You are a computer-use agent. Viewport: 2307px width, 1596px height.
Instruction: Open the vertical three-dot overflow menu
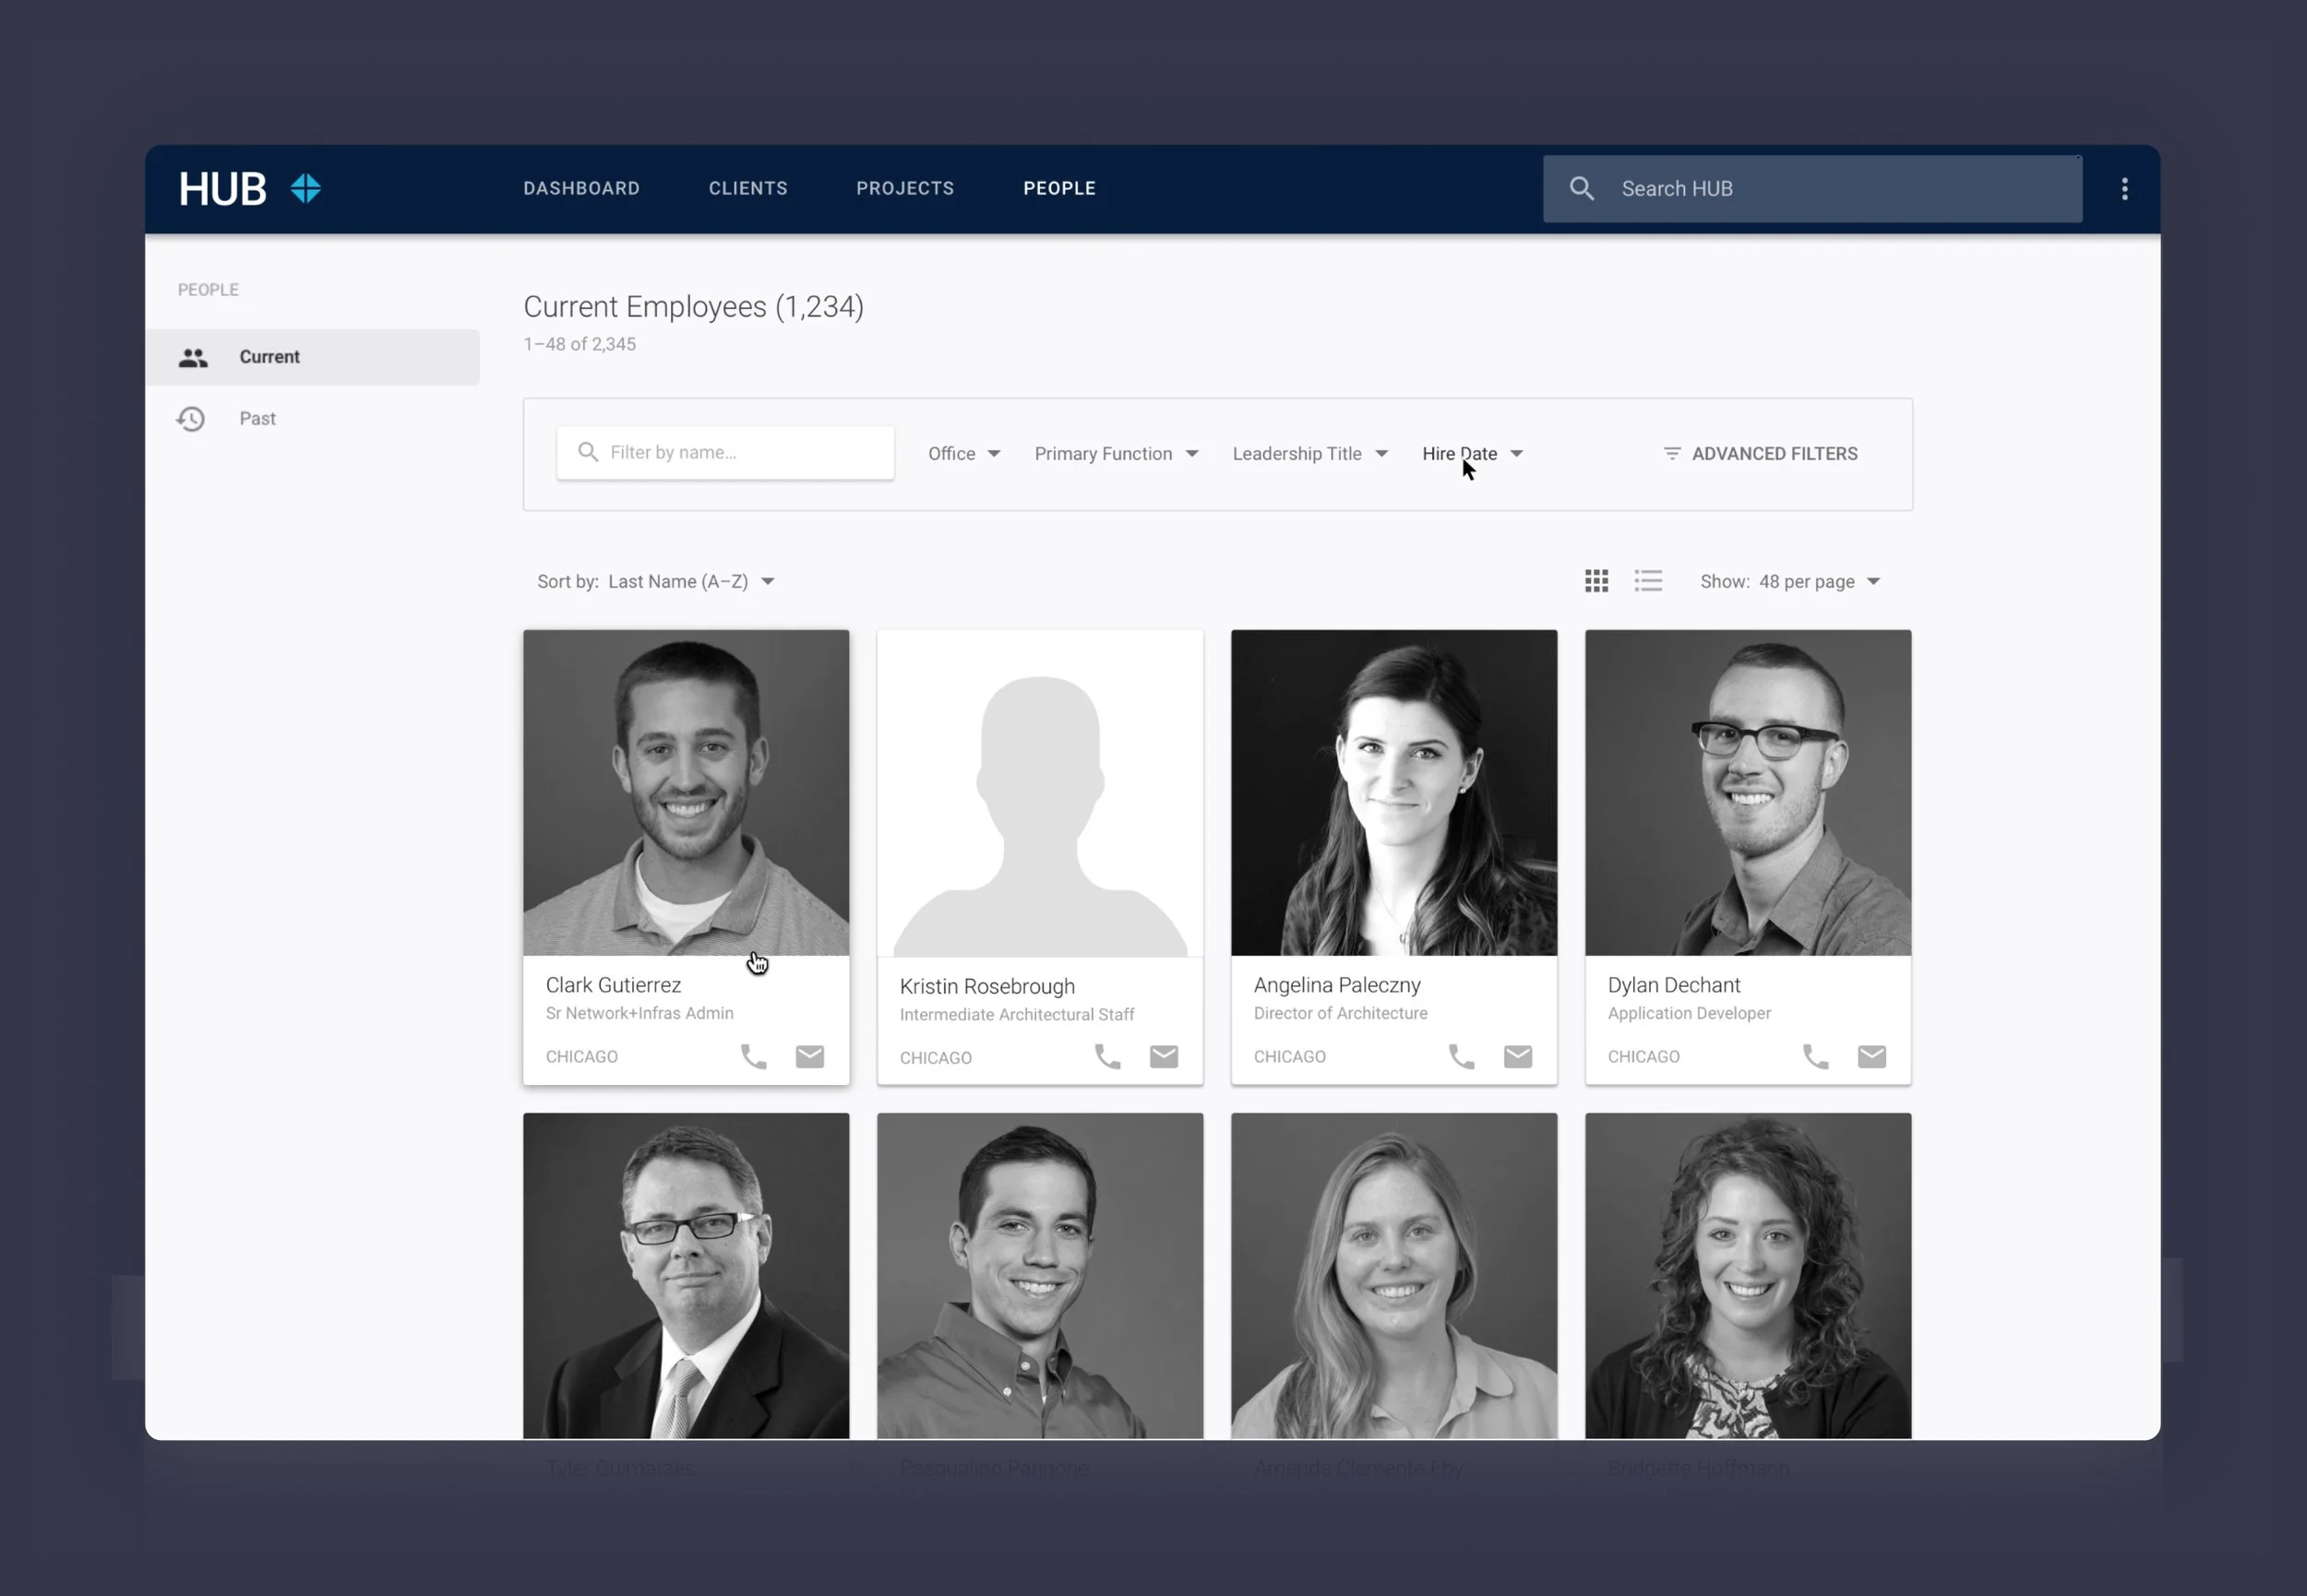(2124, 189)
